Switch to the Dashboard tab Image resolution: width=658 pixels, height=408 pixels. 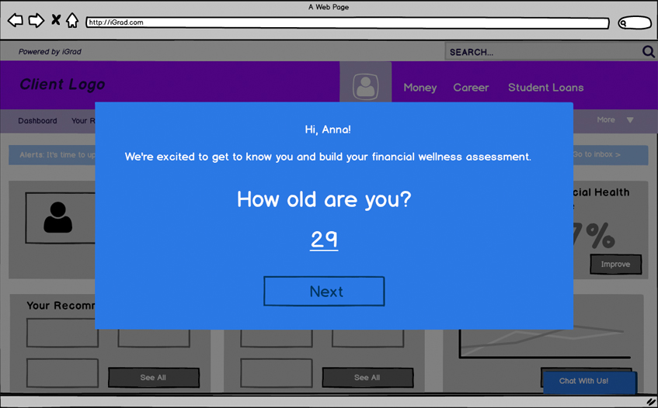click(x=37, y=121)
